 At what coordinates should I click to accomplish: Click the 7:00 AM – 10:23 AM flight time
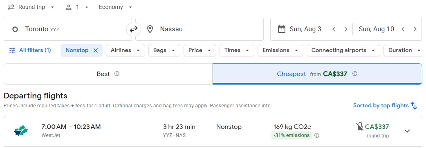pyautogui.click(x=71, y=127)
